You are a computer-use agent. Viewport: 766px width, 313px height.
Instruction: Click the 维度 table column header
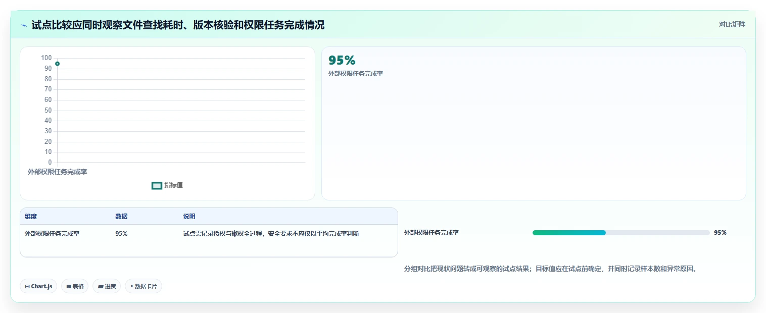(31, 217)
